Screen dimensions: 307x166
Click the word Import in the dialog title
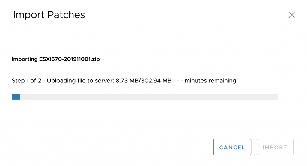click(x=29, y=16)
